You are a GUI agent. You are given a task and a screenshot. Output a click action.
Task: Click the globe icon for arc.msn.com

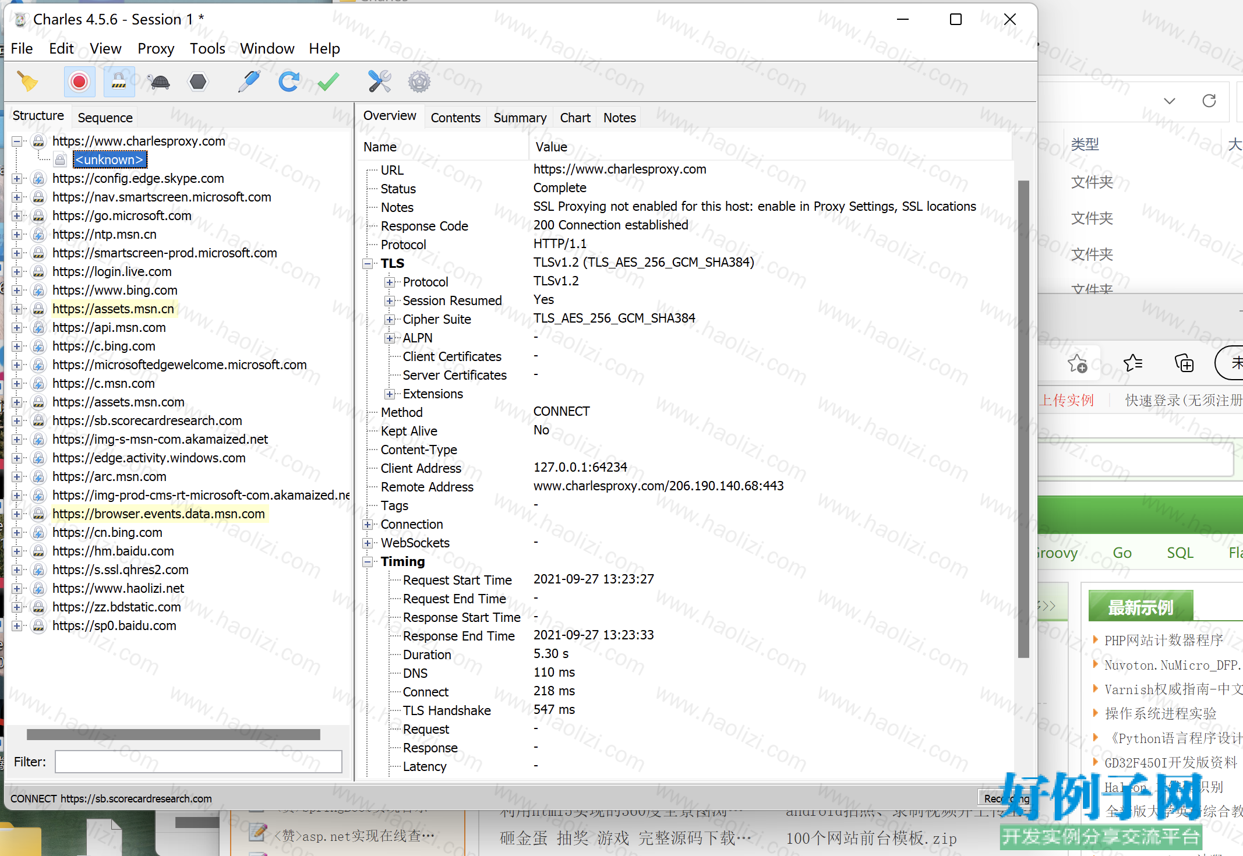[x=38, y=477]
